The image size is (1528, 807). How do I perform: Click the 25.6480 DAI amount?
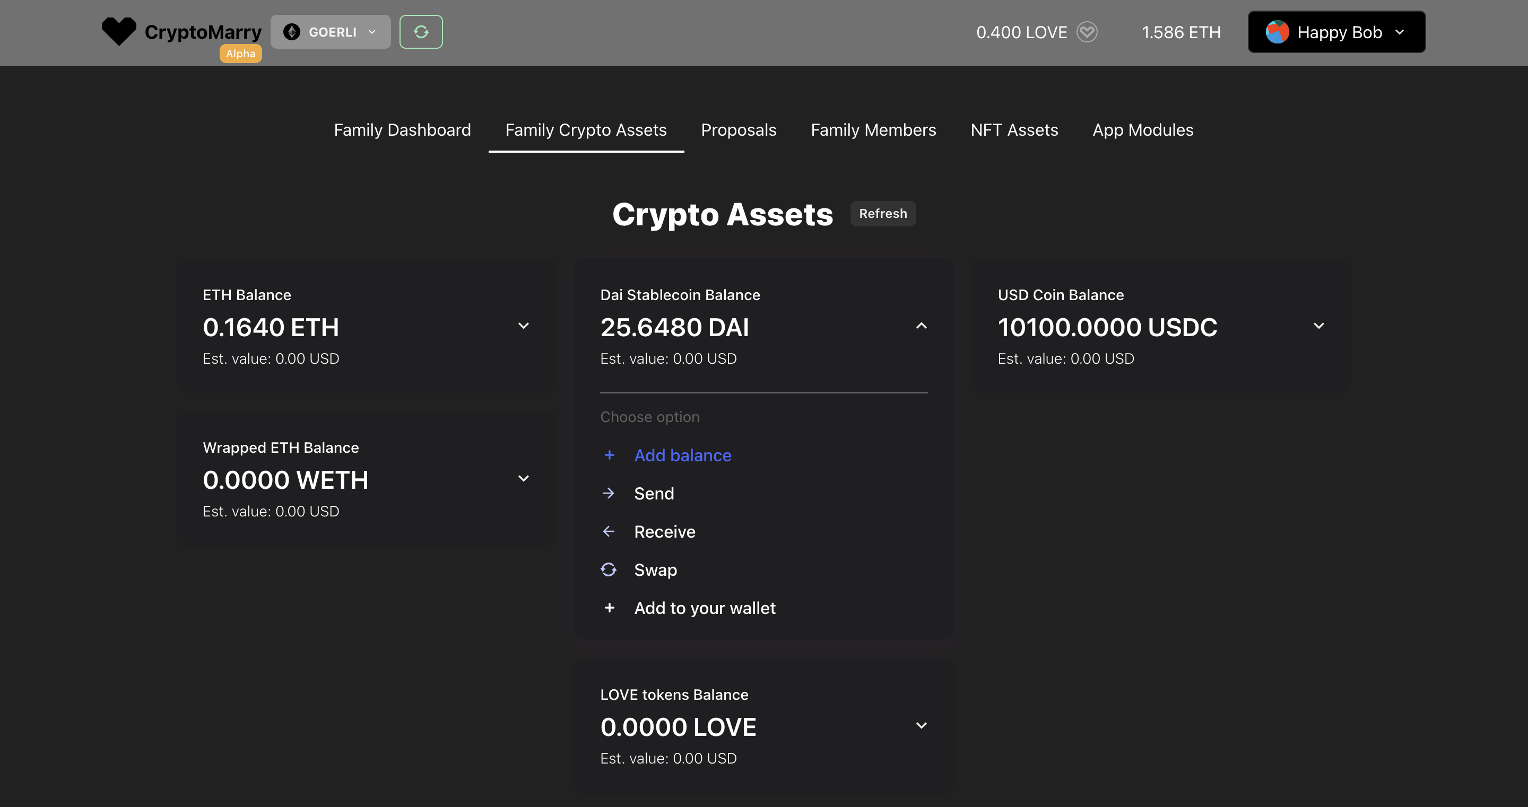[674, 327]
